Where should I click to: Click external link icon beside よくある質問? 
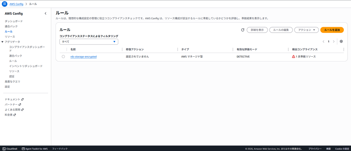point(22,110)
